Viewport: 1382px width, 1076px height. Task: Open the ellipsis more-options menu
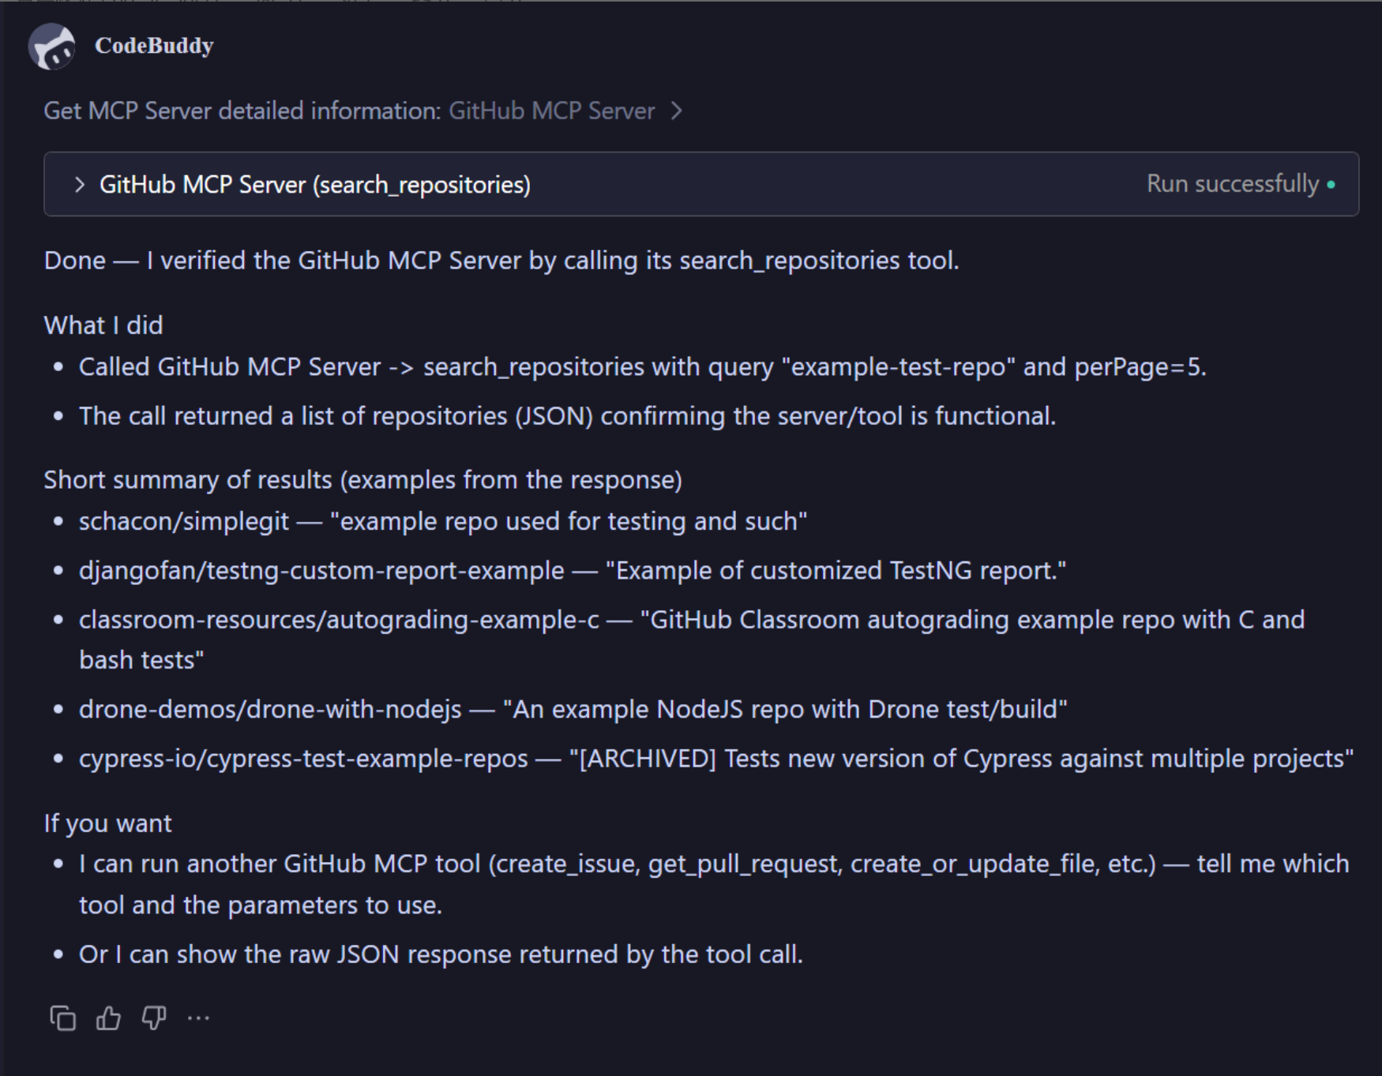(198, 1020)
